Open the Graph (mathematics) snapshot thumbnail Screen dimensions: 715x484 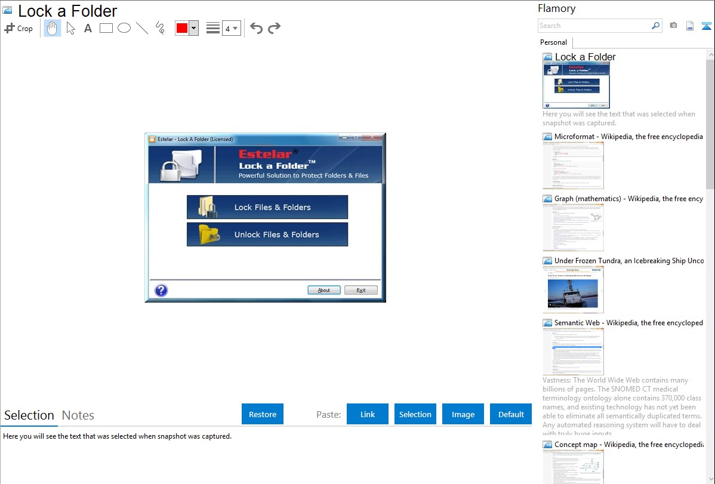pyautogui.click(x=573, y=227)
